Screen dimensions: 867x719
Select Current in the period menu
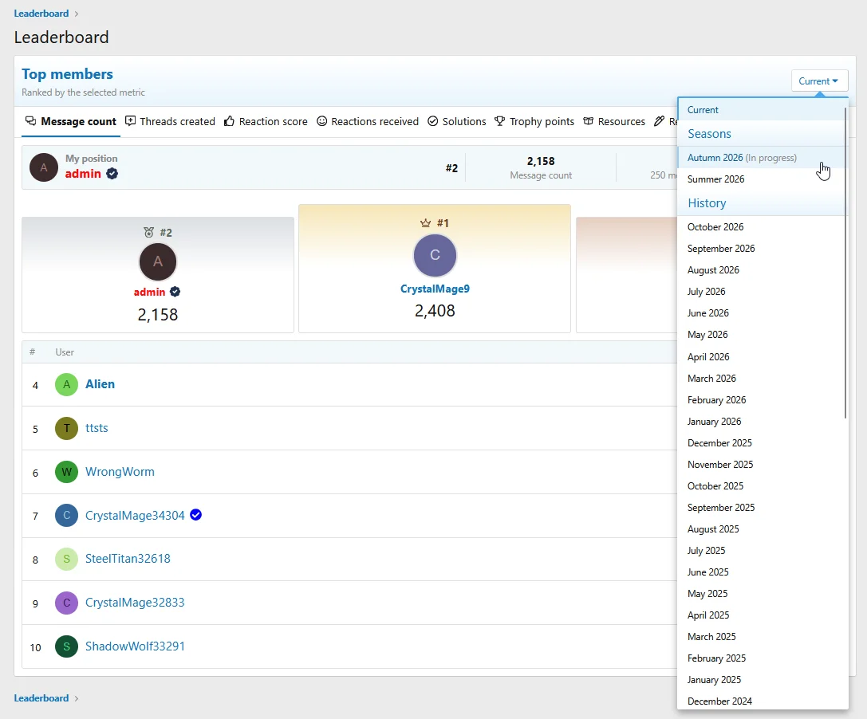coord(763,109)
